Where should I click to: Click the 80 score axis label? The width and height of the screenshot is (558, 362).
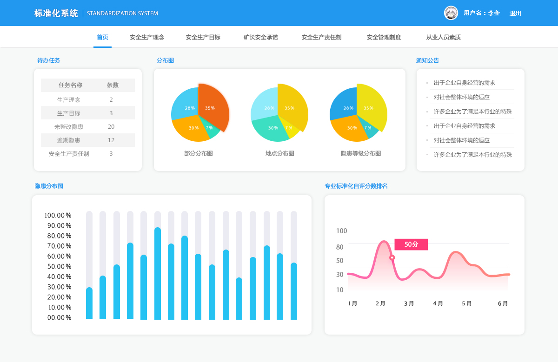pyautogui.click(x=340, y=247)
